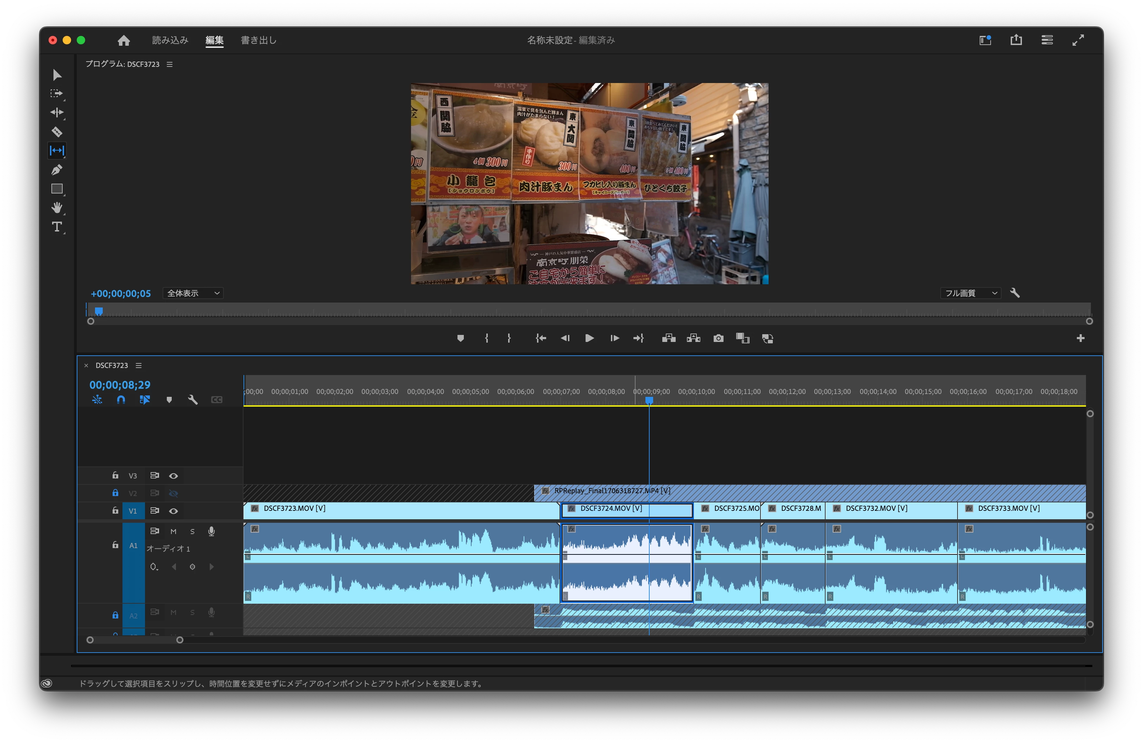Select the Hand tool

pos(57,208)
